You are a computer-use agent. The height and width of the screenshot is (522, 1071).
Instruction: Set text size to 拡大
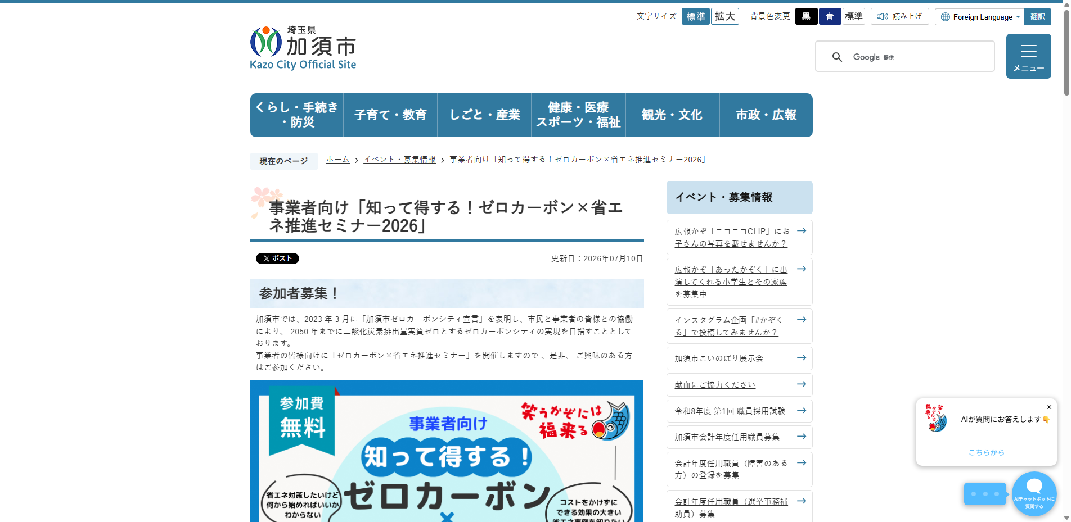tap(725, 16)
